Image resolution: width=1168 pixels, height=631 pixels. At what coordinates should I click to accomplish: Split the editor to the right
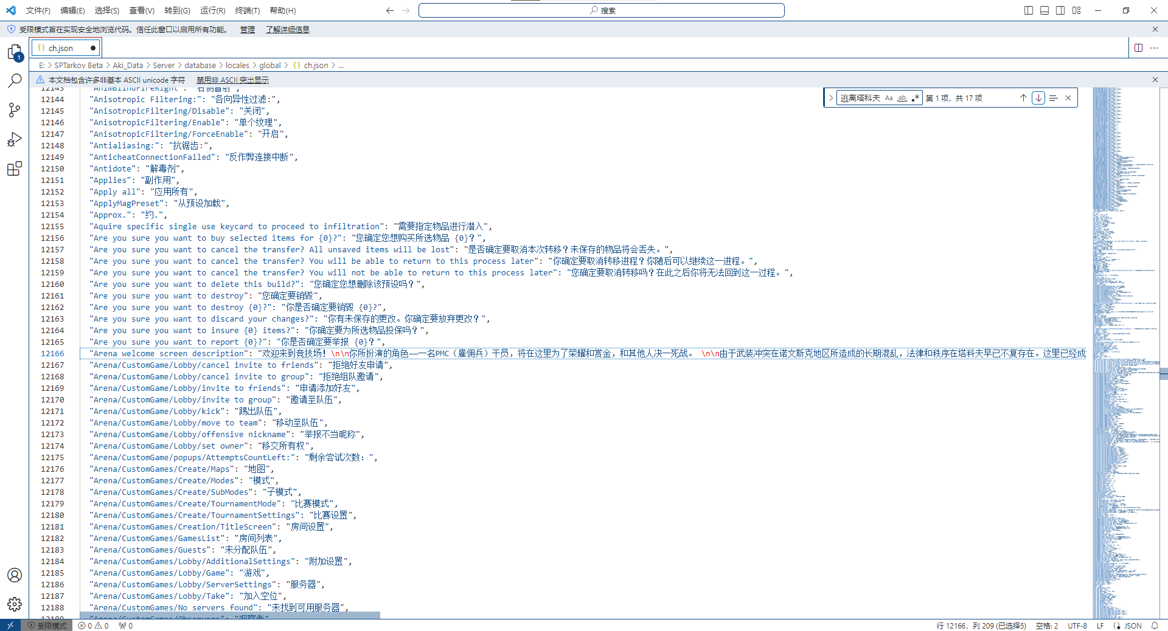click(1138, 48)
